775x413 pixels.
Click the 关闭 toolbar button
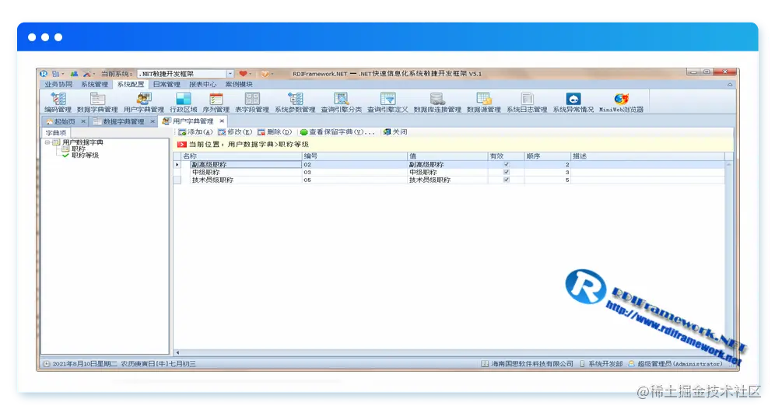tap(395, 132)
